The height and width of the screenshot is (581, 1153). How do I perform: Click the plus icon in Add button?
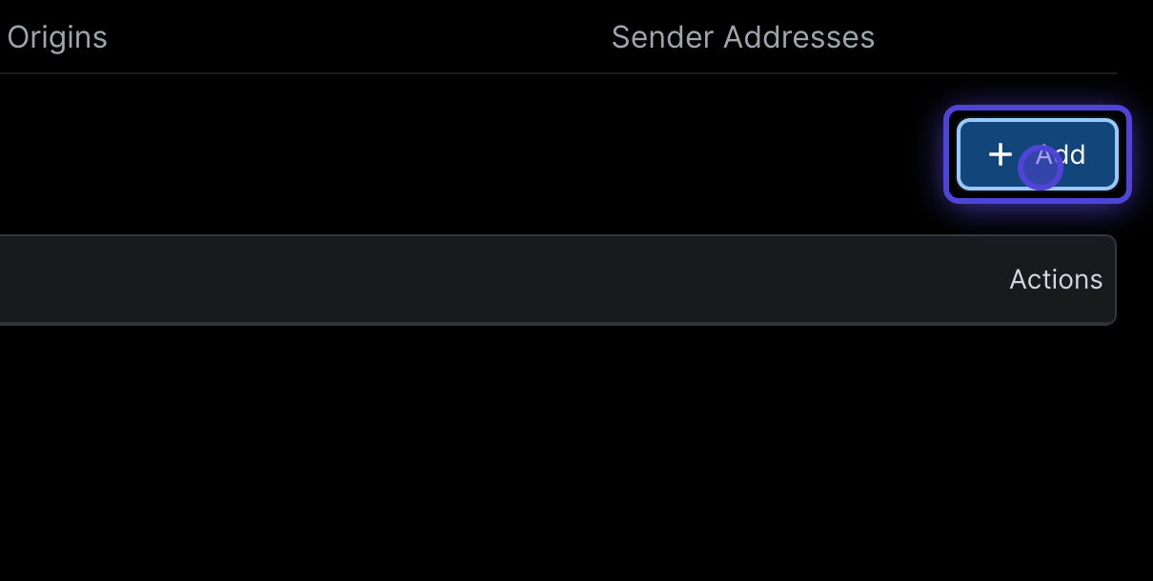[x=1000, y=154]
